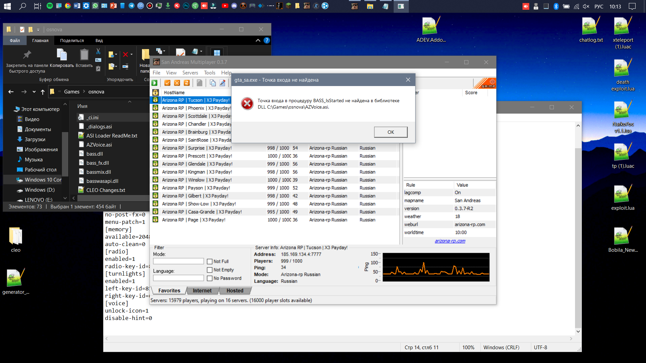Switch to the Favorites tab in SA-MP
This screenshot has width=646, height=363.
[169, 291]
